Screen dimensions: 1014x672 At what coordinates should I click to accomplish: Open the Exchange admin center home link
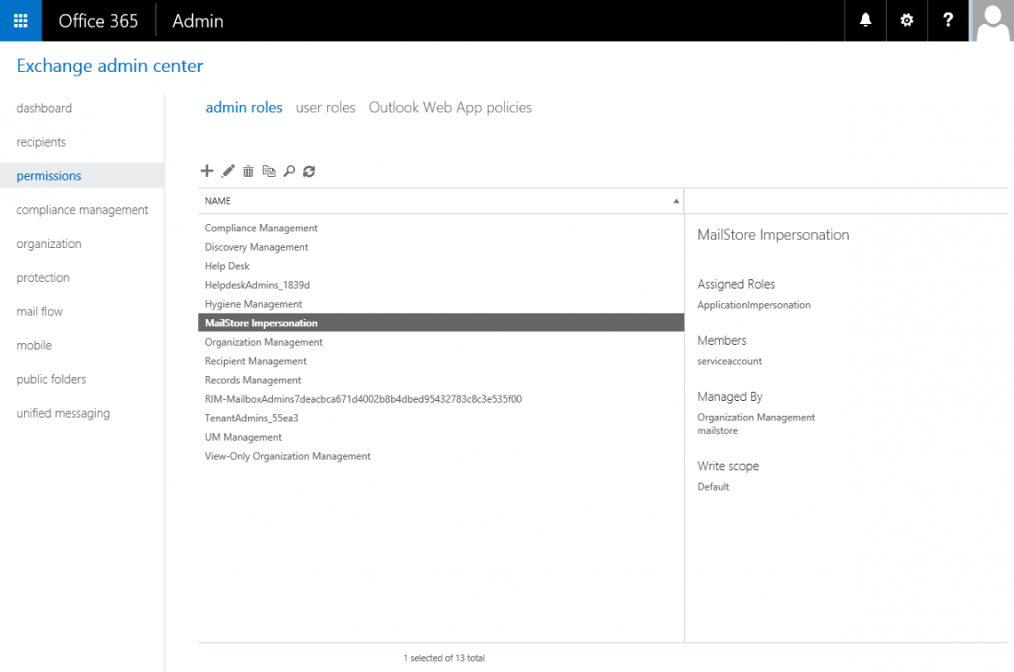click(x=110, y=65)
